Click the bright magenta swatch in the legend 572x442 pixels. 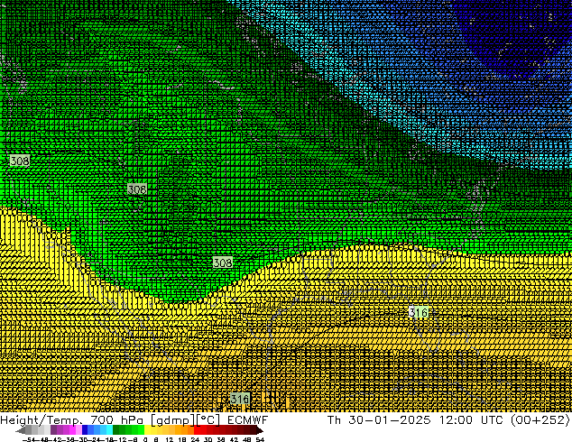(x=72, y=430)
